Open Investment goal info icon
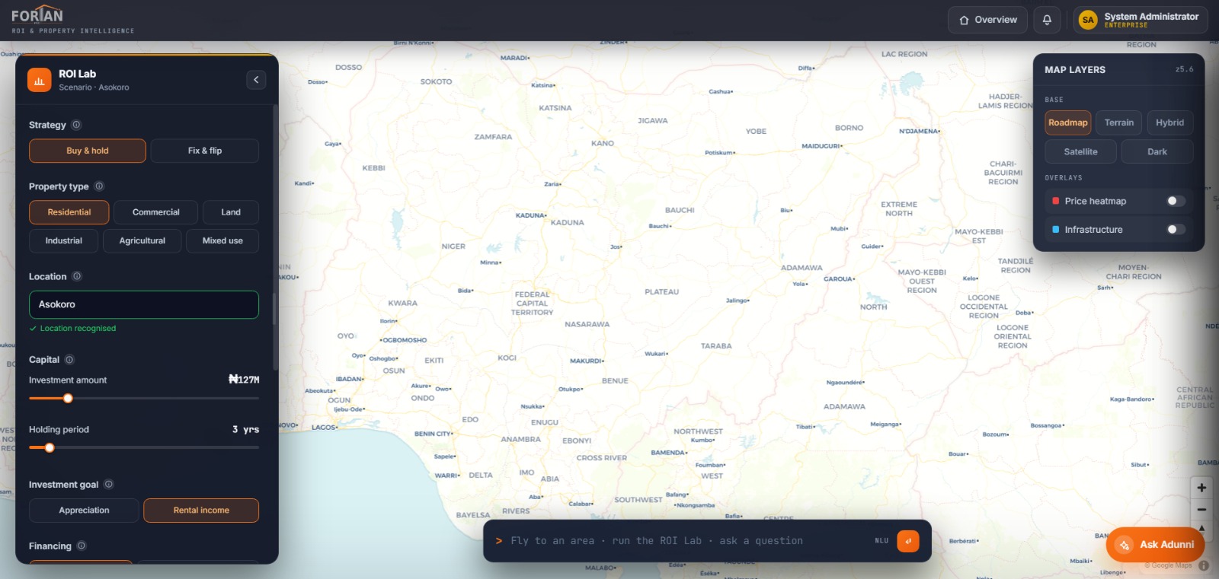Screen dimensions: 1219x579 coord(109,485)
